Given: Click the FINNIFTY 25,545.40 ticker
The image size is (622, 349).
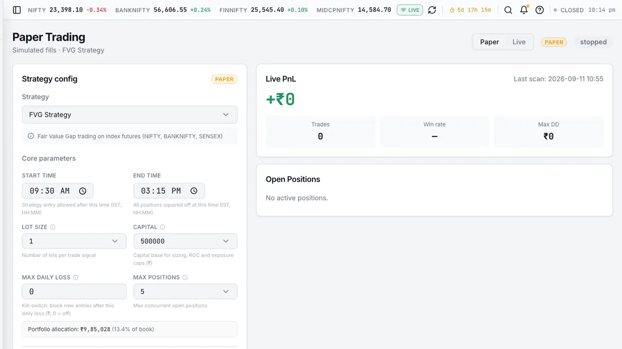Looking at the screenshot, I should (x=264, y=10).
